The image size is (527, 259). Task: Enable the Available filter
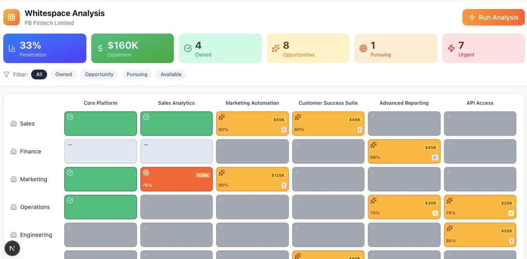pos(171,74)
